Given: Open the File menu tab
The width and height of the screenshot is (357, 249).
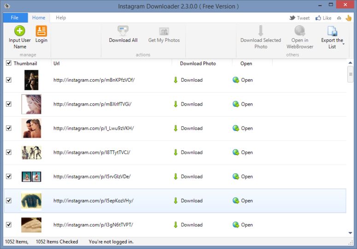Looking at the screenshot, I should (x=15, y=18).
